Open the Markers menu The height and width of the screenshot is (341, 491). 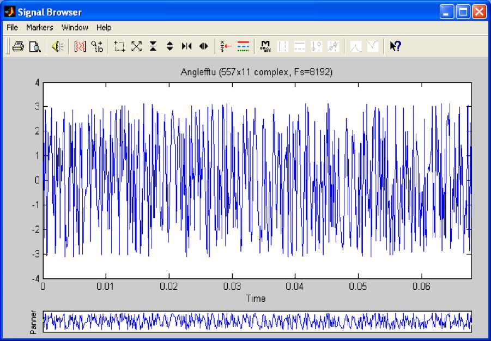pos(40,27)
